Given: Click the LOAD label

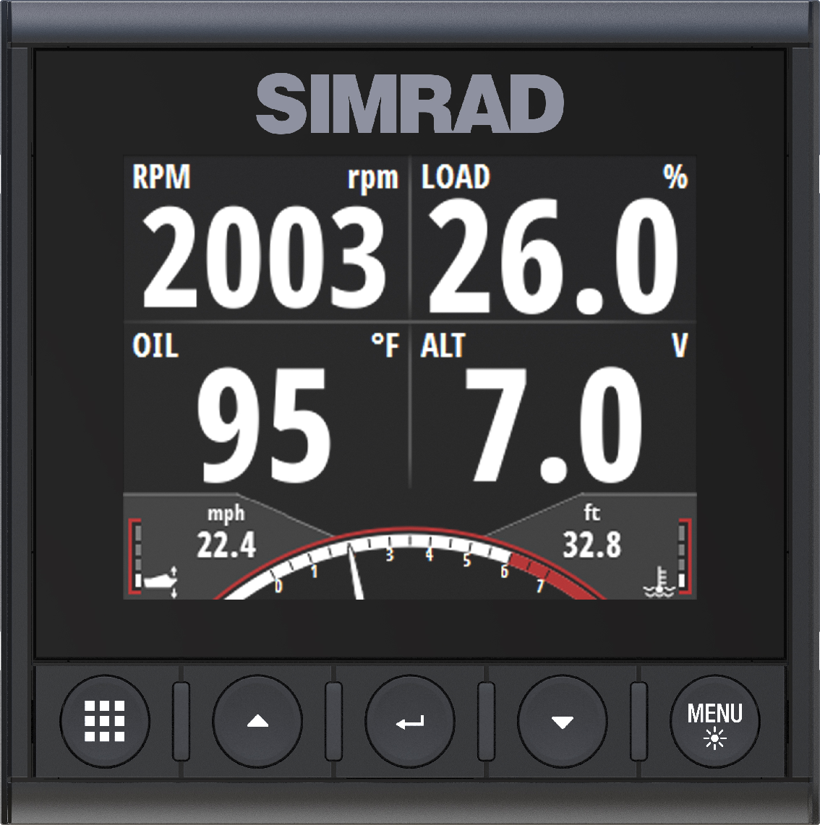Looking at the screenshot, I should click(456, 177).
